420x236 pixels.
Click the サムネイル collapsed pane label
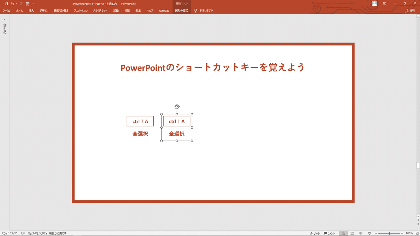[4, 28]
